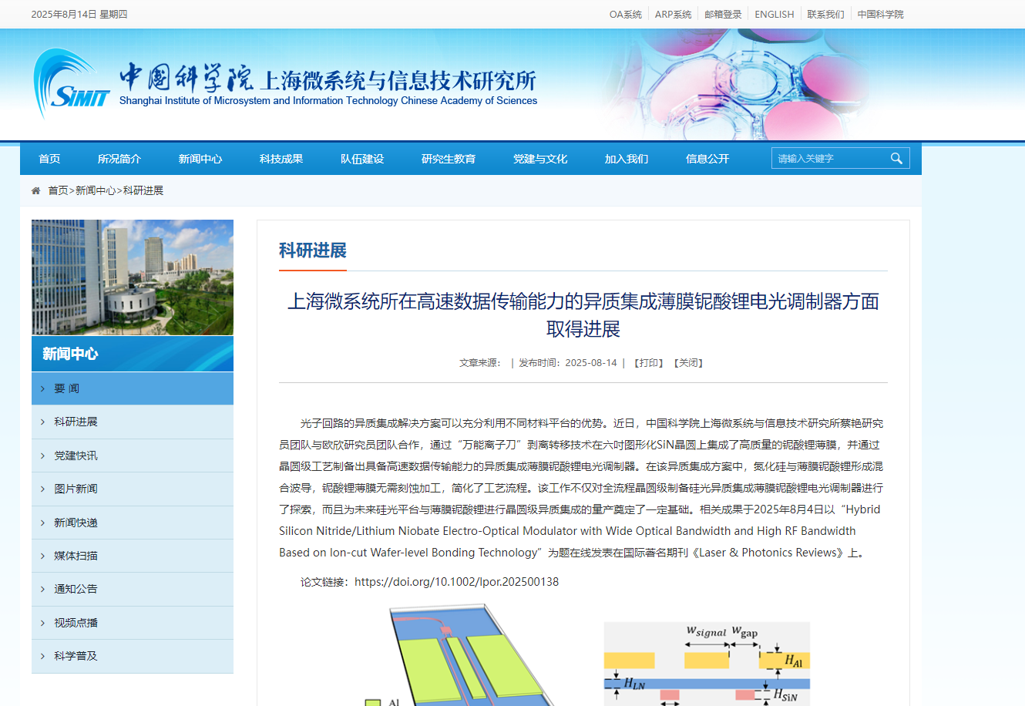Select 媒体扫描 in the sidebar list
This screenshot has height=706, width=1025.
pos(133,556)
